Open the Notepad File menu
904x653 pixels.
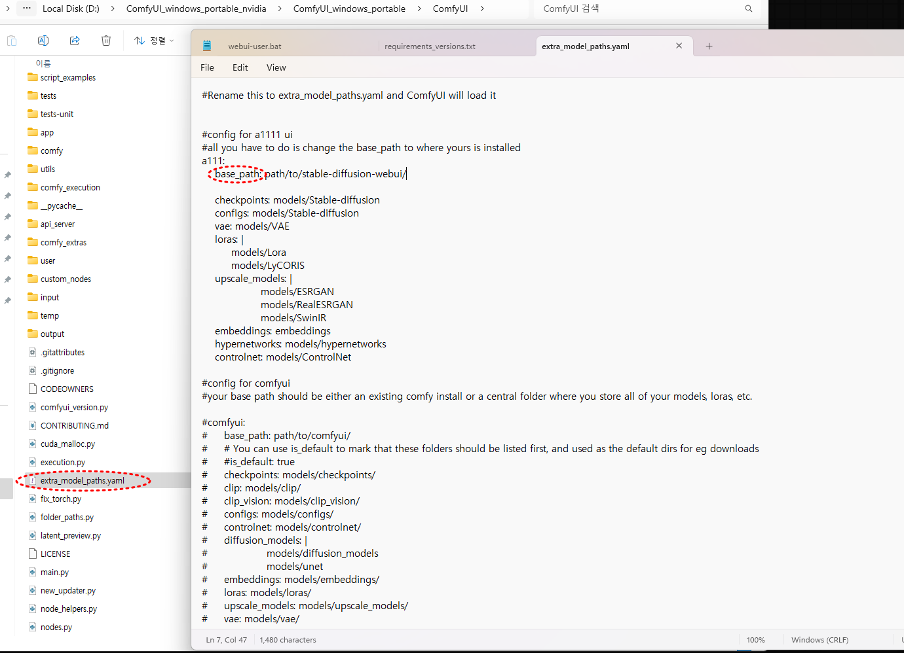(207, 67)
